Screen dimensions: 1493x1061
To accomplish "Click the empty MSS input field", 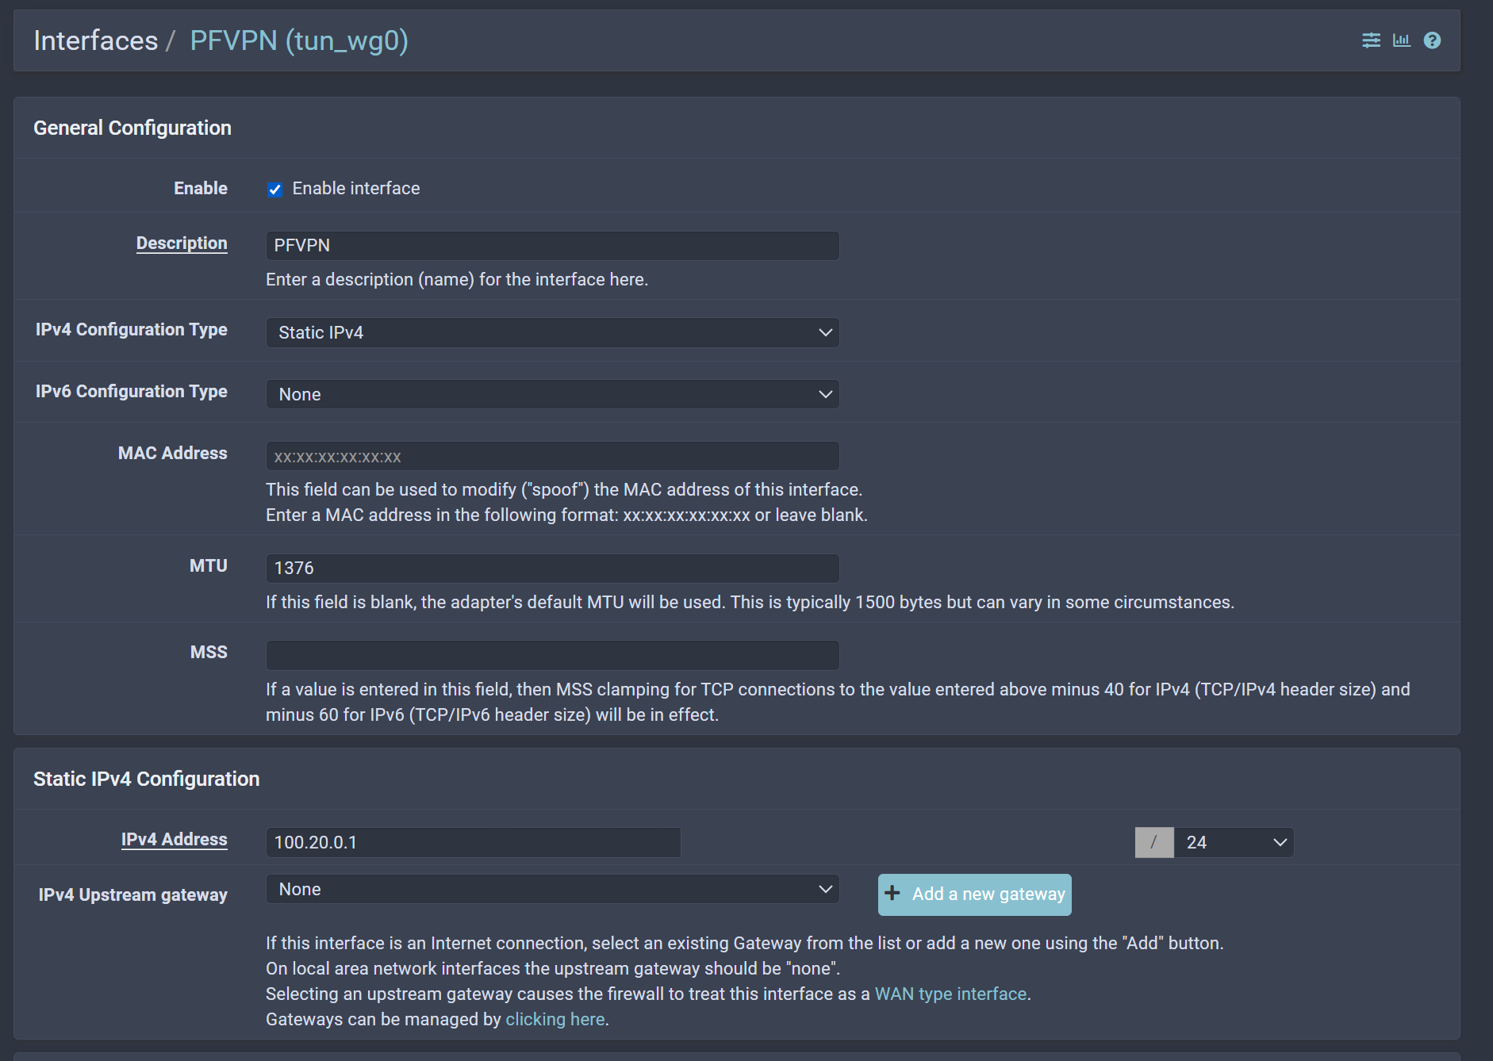I will click(x=553, y=656).
